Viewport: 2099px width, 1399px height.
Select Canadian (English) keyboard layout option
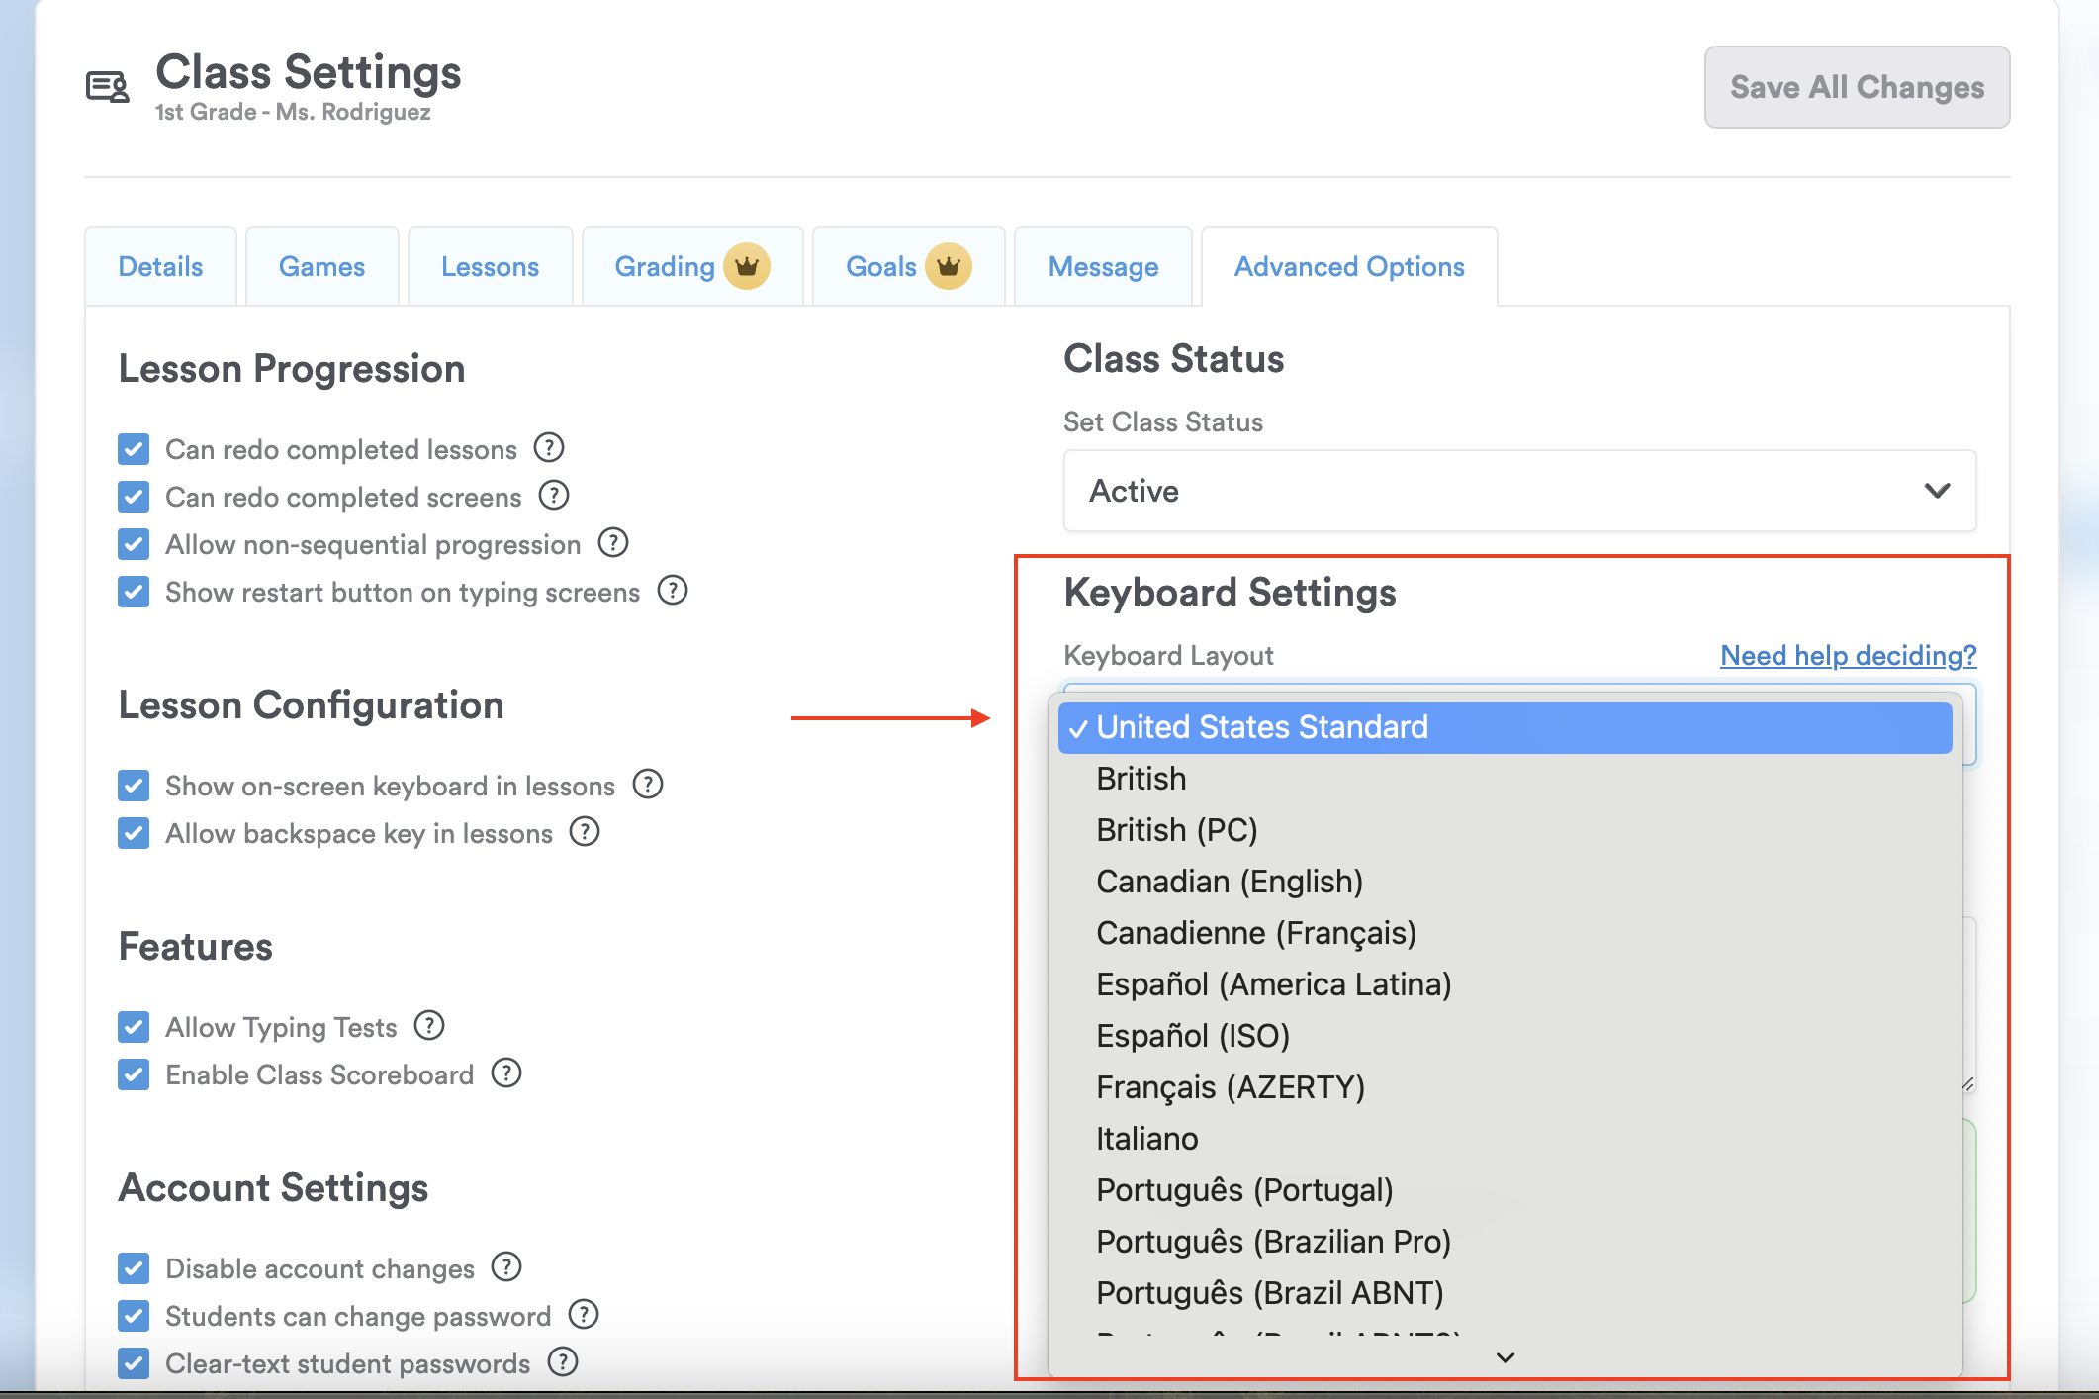point(1230,882)
